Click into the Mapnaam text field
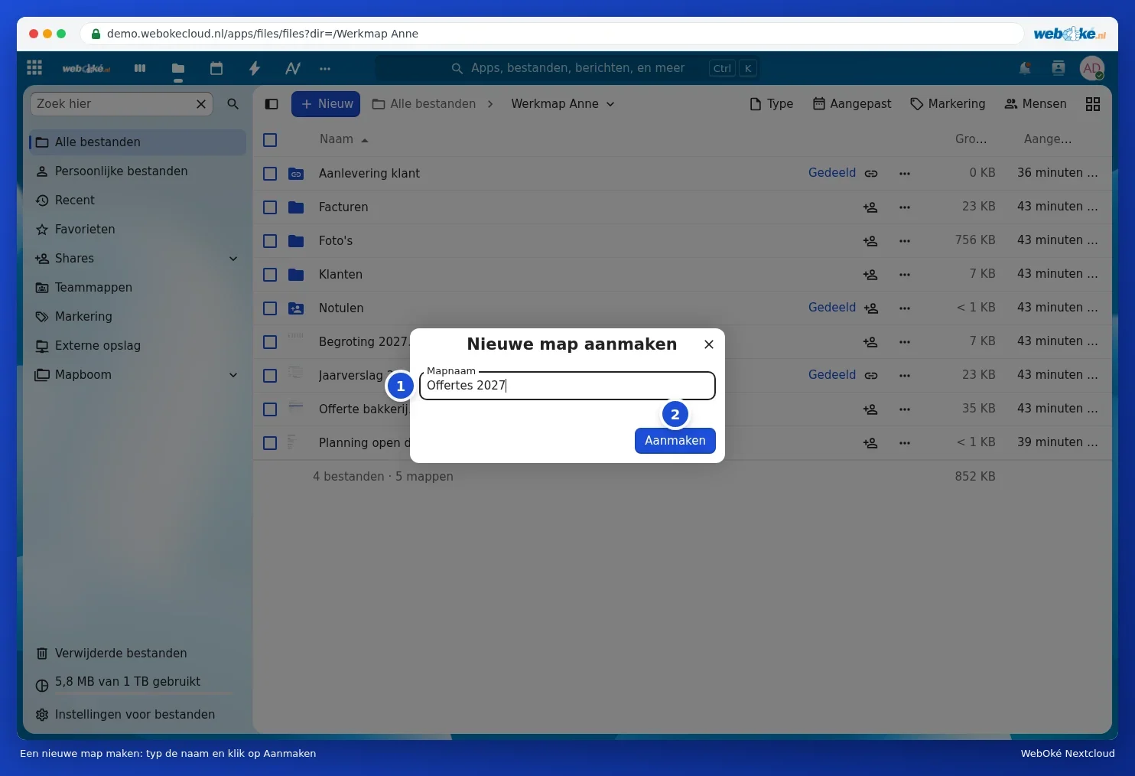Viewport: 1135px width, 776px height. tap(567, 386)
